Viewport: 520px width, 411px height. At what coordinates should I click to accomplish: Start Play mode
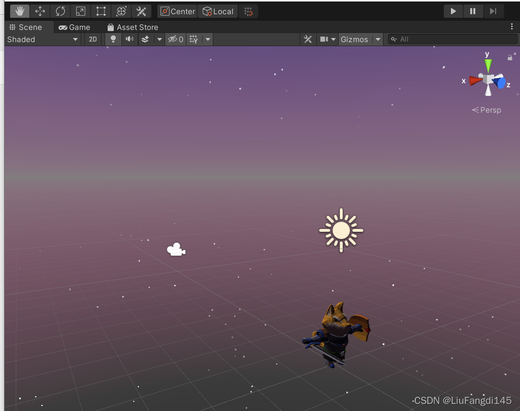(453, 11)
